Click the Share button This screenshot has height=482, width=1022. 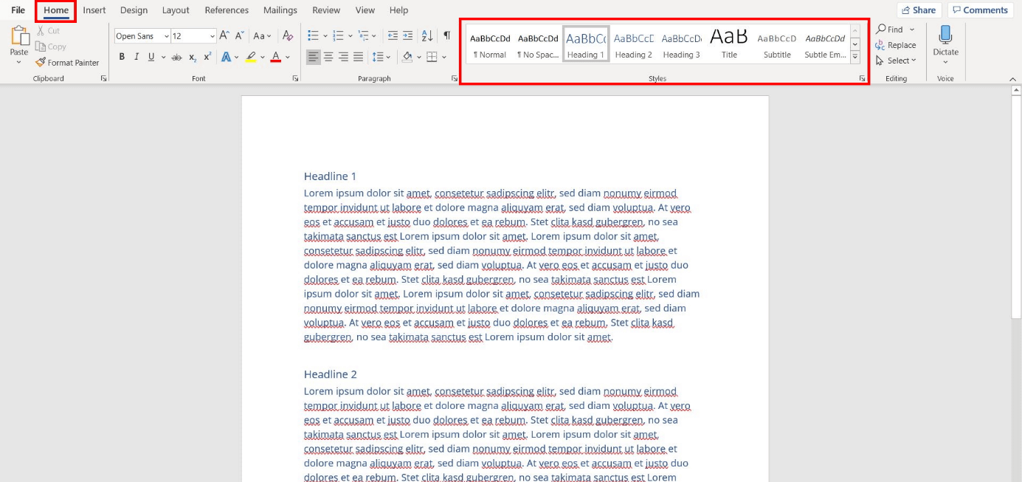(919, 10)
